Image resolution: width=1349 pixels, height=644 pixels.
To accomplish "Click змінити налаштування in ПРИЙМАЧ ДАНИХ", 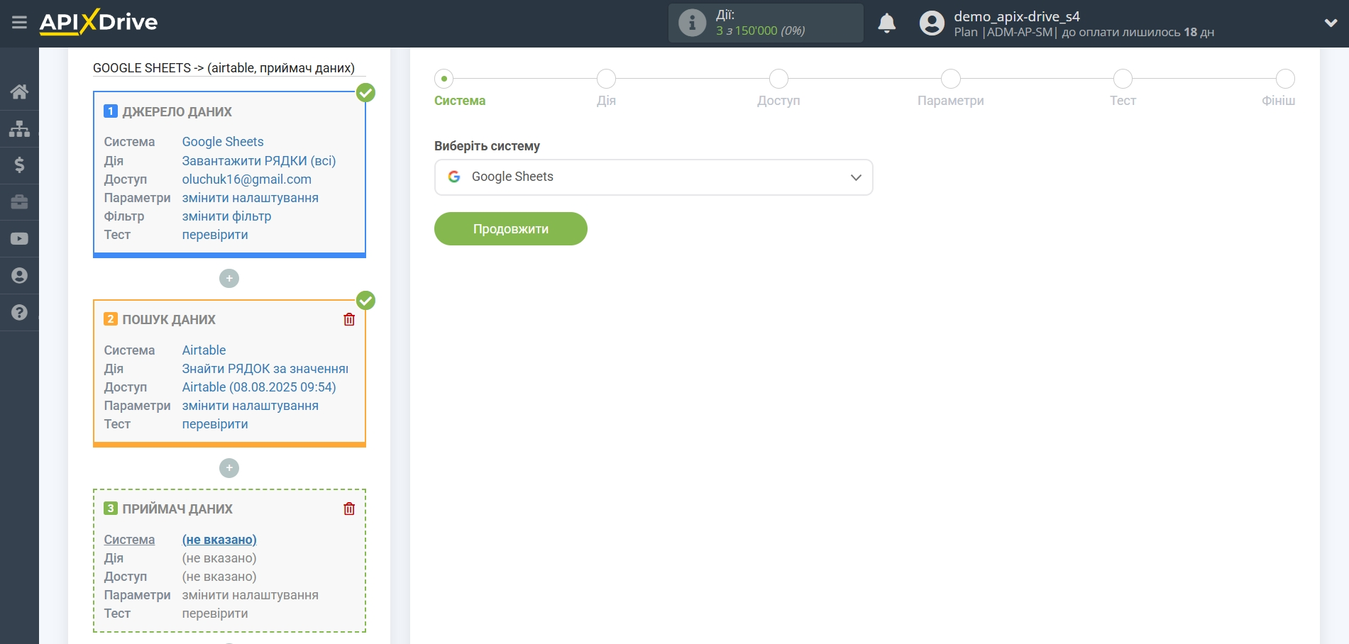I will pyautogui.click(x=250, y=595).
